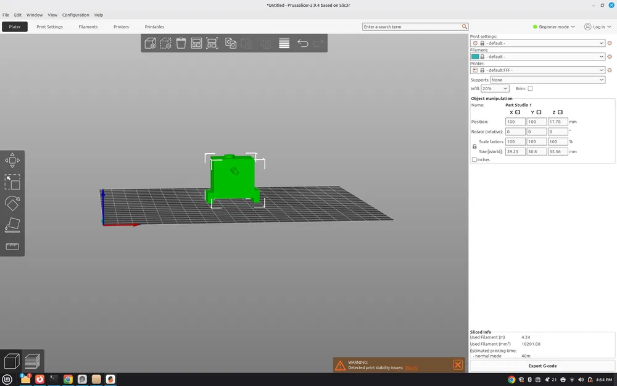Open the Infill percentage dropdown
Screen dimensions: 617x386
495,88
